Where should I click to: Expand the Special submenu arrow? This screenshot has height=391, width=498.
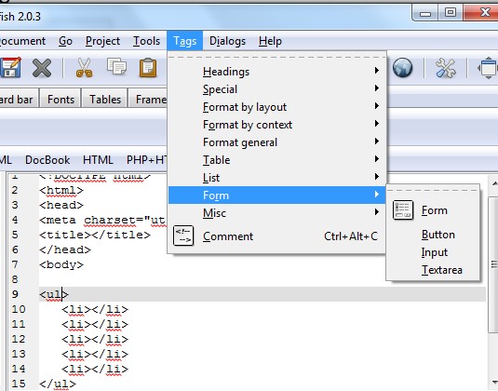click(x=377, y=88)
